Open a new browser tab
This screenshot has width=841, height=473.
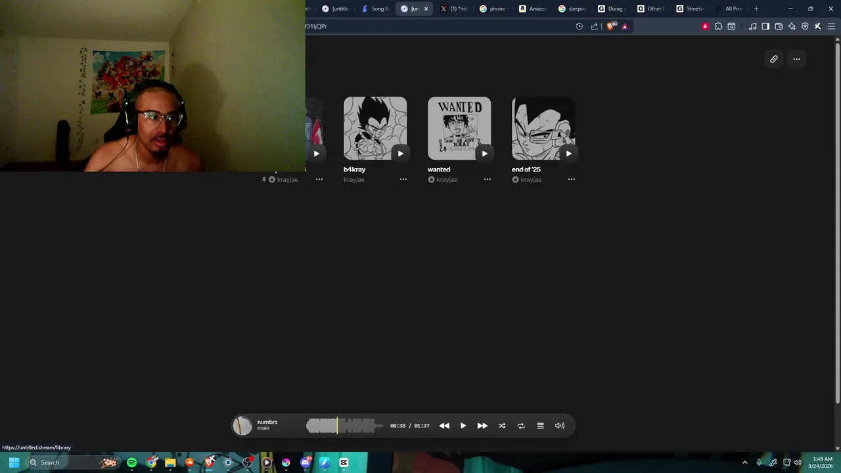(x=756, y=9)
